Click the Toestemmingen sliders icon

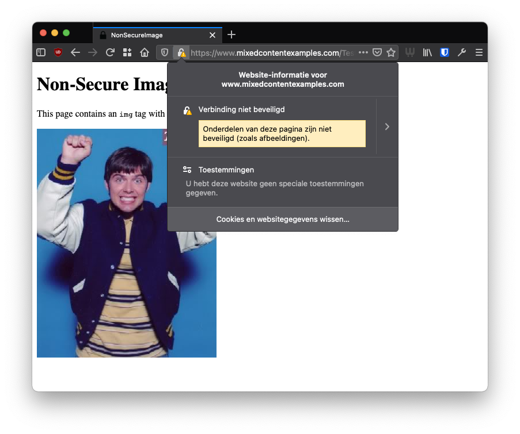click(187, 170)
